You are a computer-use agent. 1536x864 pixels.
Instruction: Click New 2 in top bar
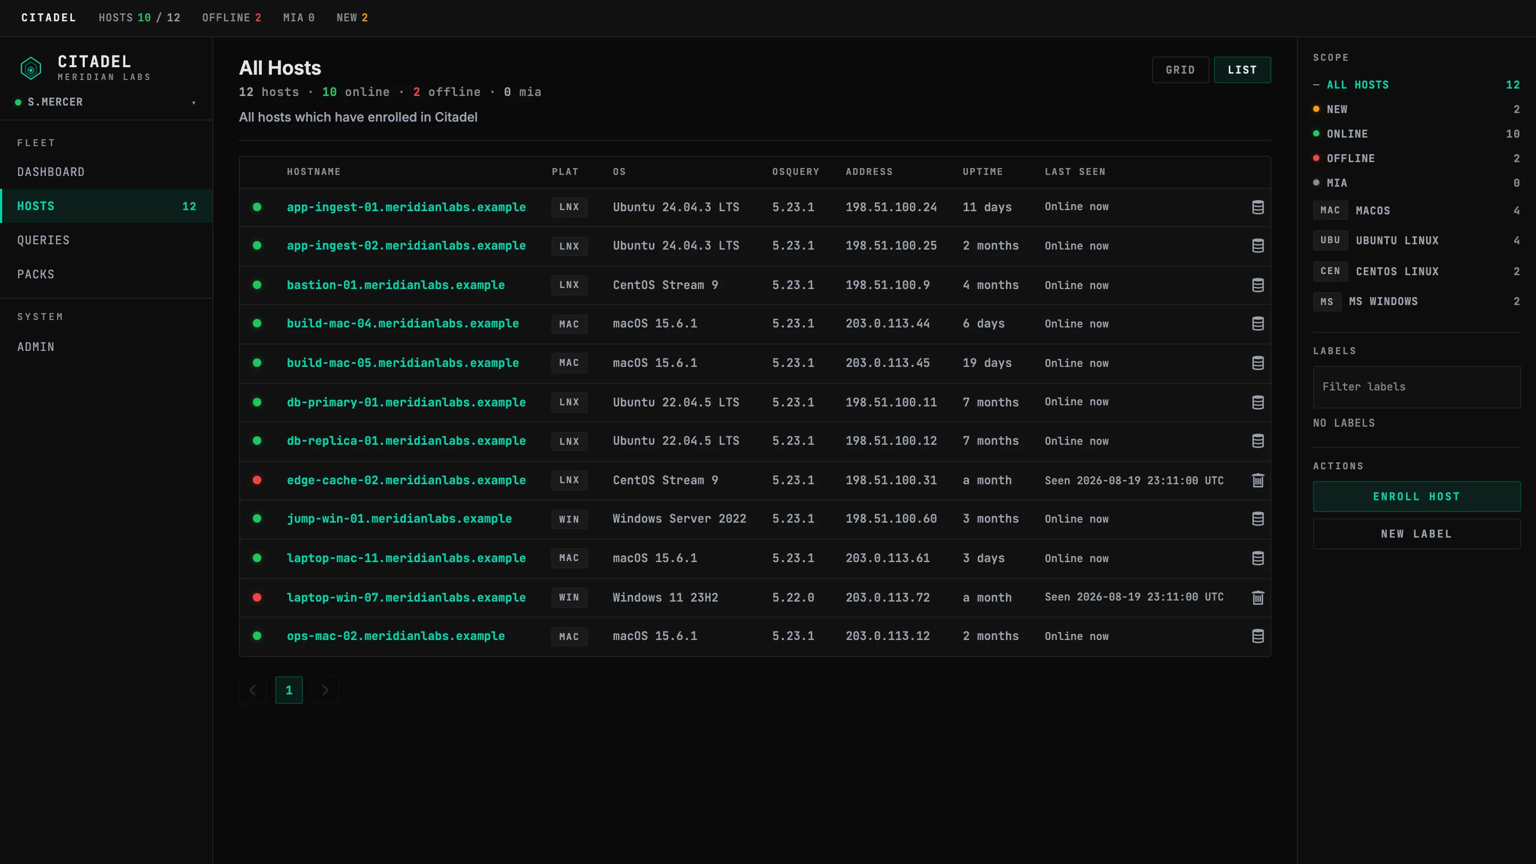click(x=352, y=18)
